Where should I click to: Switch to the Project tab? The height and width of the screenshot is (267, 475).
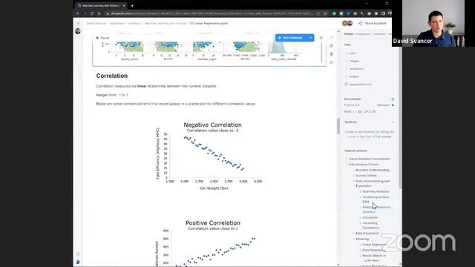[x=349, y=34]
